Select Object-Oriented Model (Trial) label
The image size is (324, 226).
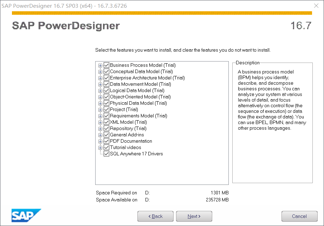click(x=140, y=97)
